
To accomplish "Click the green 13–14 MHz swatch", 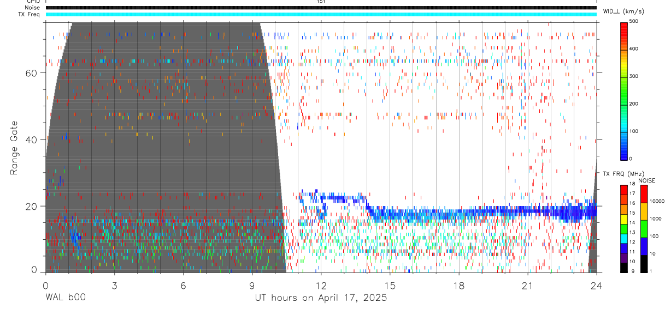I will tap(624, 228).
